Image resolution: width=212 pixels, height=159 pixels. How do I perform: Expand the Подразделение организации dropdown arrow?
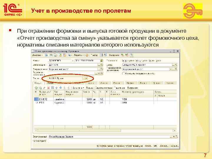click(171, 69)
